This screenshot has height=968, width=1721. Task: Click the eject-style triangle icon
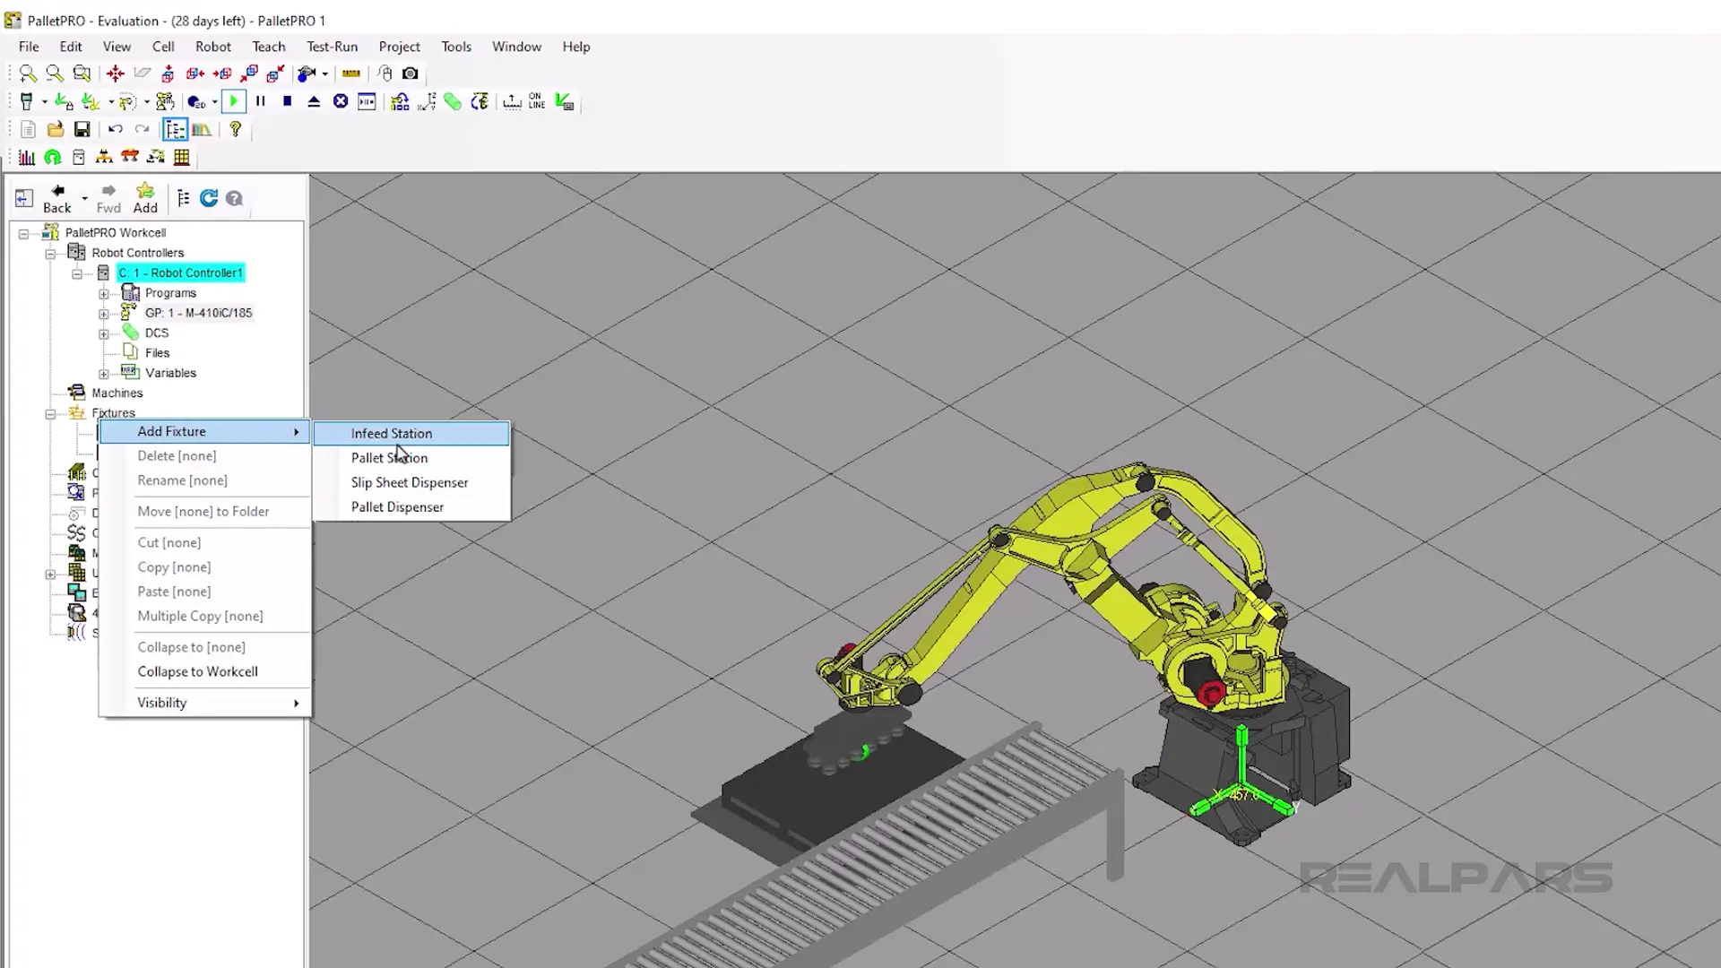314,101
